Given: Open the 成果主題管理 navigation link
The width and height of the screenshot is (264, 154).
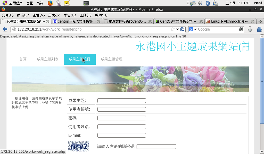Looking at the screenshot, I should point(111,59).
